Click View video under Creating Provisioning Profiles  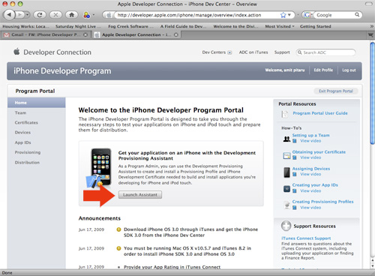coord(310,208)
